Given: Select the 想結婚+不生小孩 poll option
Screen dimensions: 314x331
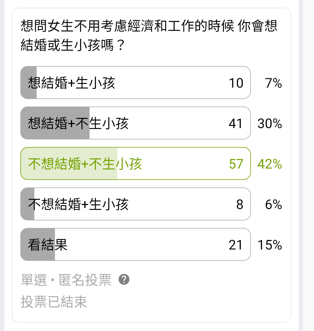Looking at the screenshot, I should tap(135, 123).
